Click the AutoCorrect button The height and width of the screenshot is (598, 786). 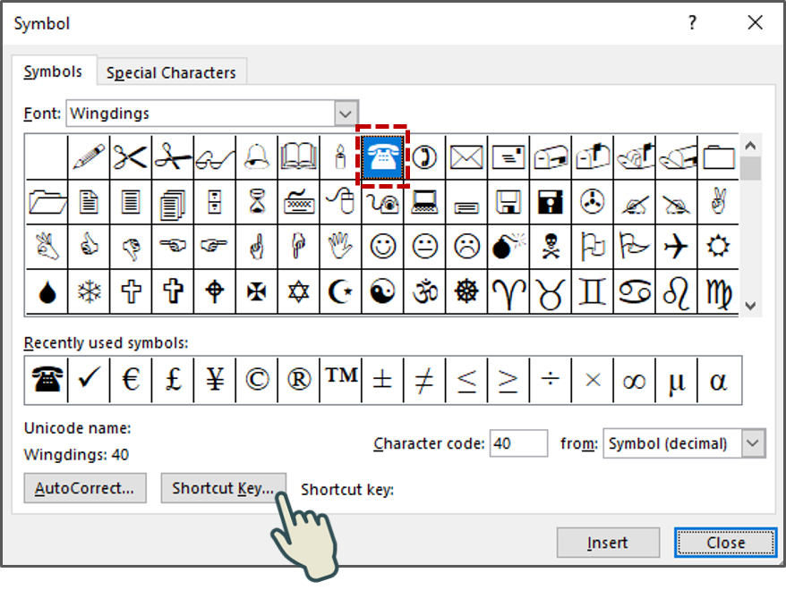85,488
